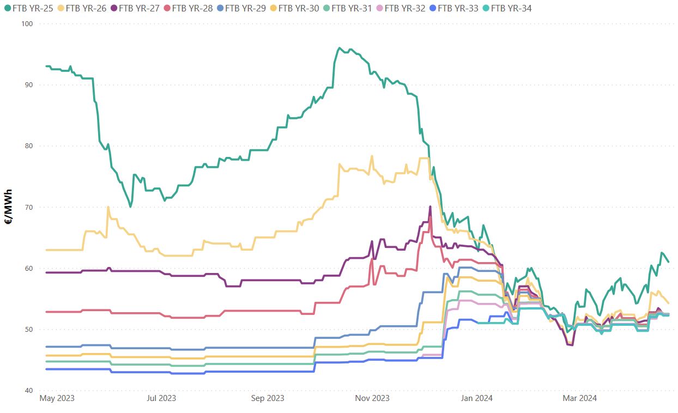Click the Nov 2023 x-axis label
678x413 pixels.
372,398
